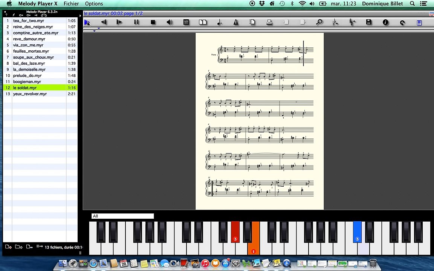This screenshot has width=434, height=271.
Task: Open the mixer sliders icon
Action: 186,22
